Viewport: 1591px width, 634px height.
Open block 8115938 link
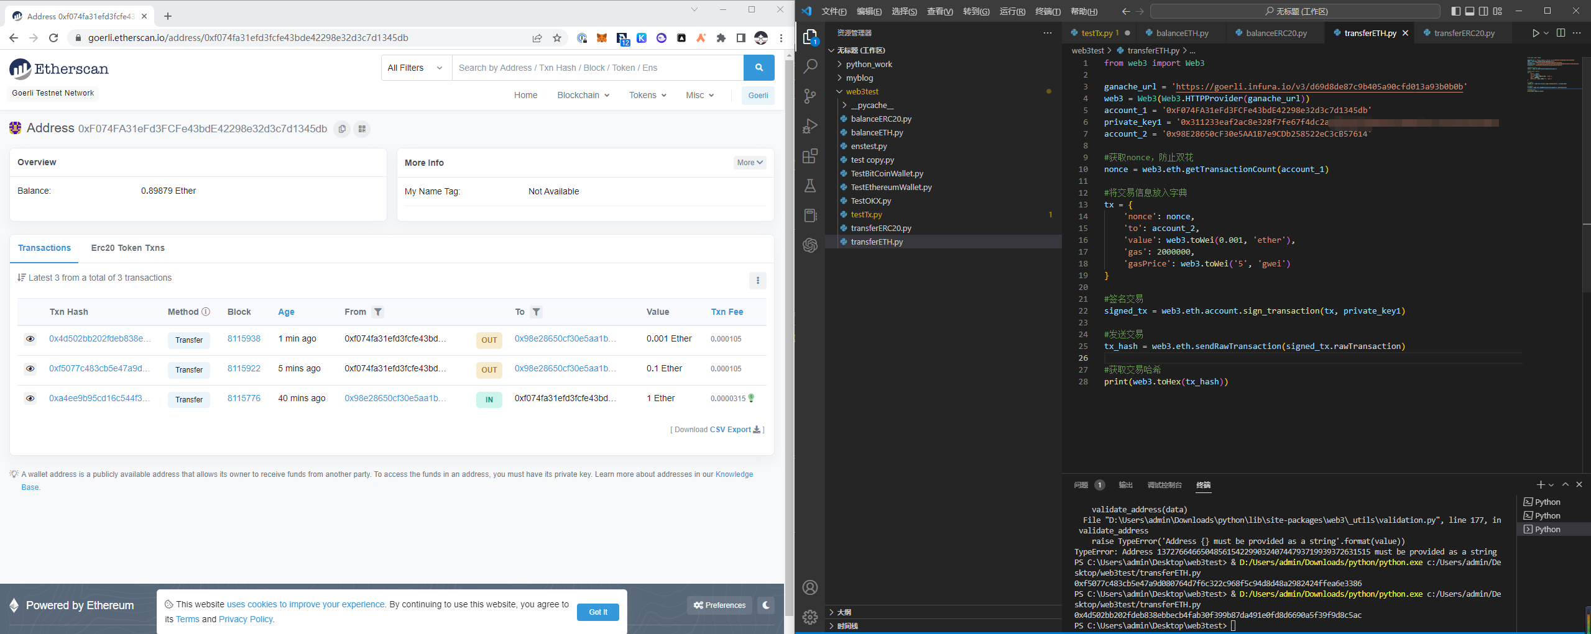pyautogui.click(x=244, y=338)
